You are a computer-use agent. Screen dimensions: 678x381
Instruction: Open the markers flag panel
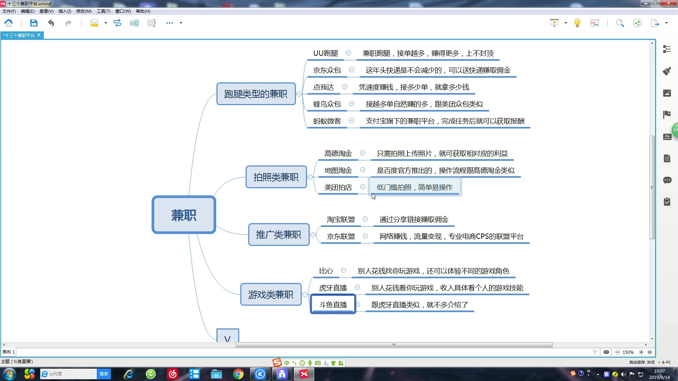coord(667,115)
